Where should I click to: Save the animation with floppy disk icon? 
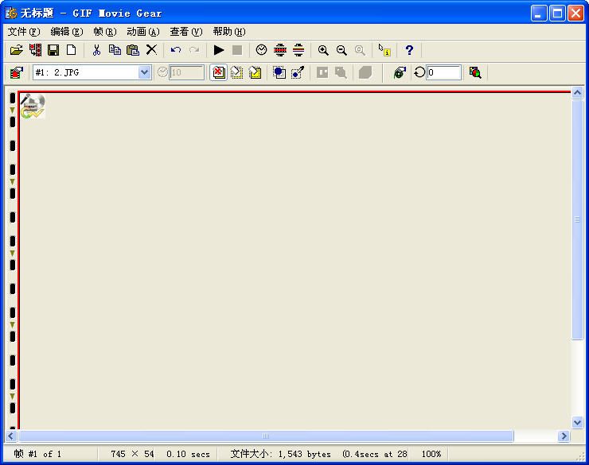[x=53, y=50]
